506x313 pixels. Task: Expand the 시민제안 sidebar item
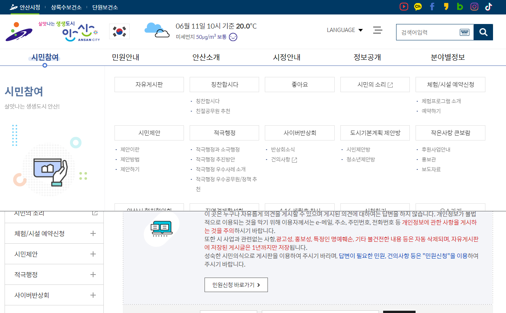coord(93,254)
